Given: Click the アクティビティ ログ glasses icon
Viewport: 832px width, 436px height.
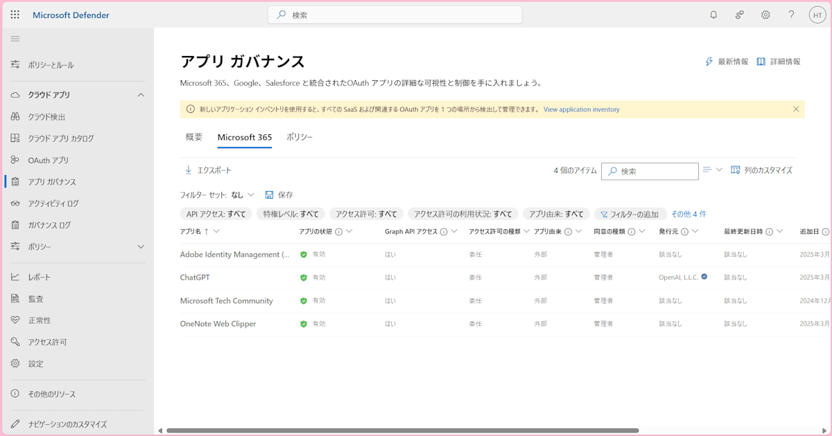Looking at the screenshot, I should pos(15,203).
